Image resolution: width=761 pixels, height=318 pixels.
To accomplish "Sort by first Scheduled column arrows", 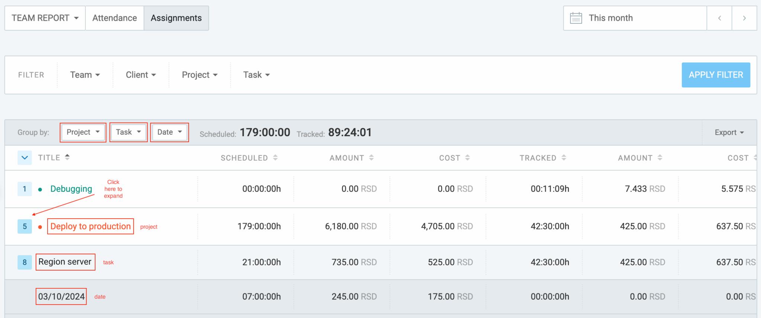I will pos(275,158).
